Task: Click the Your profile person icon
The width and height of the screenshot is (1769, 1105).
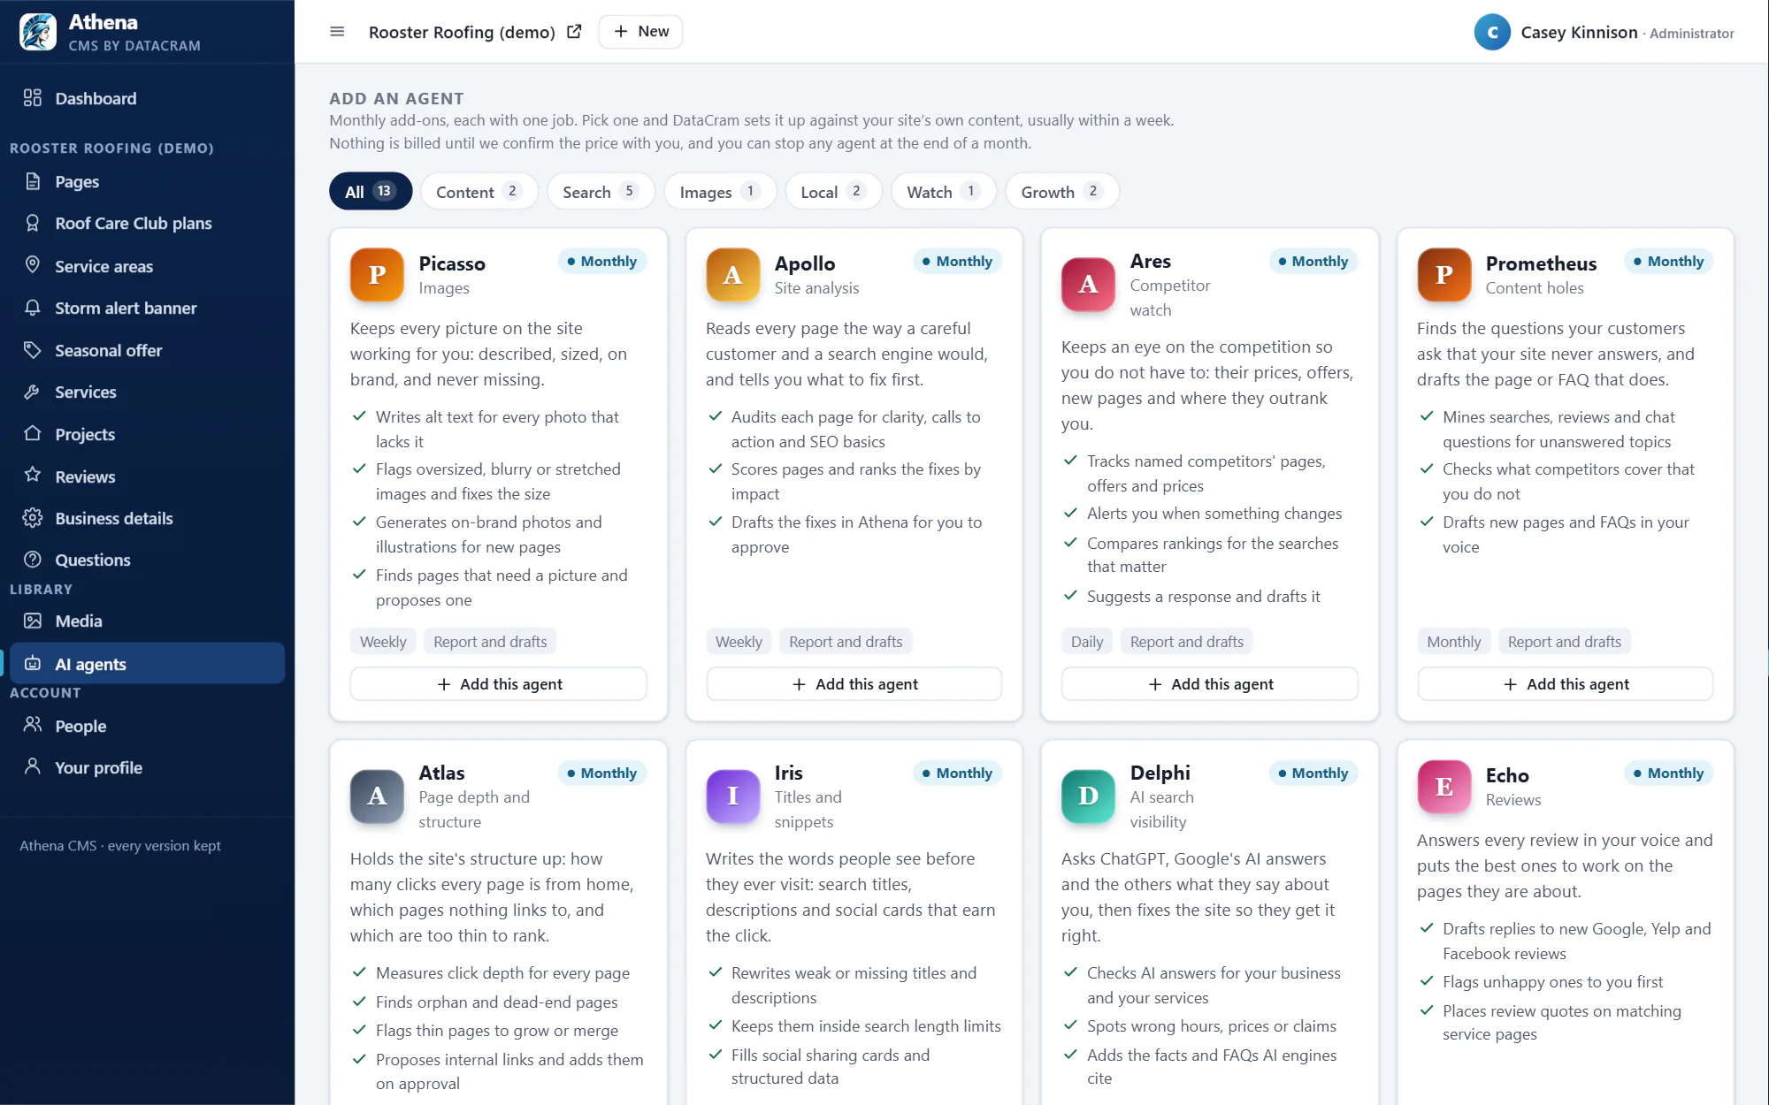Action: click(33, 766)
